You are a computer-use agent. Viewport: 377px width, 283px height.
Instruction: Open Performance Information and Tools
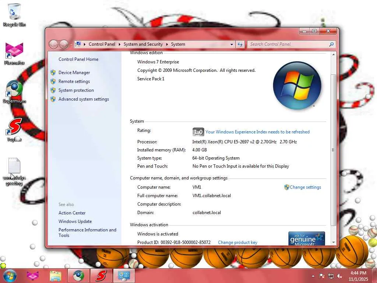[x=87, y=233]
